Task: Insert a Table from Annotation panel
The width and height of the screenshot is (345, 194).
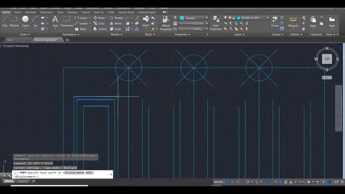Action: 80,29
